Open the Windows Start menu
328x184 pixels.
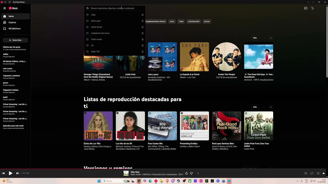click(x=99, y=181)
